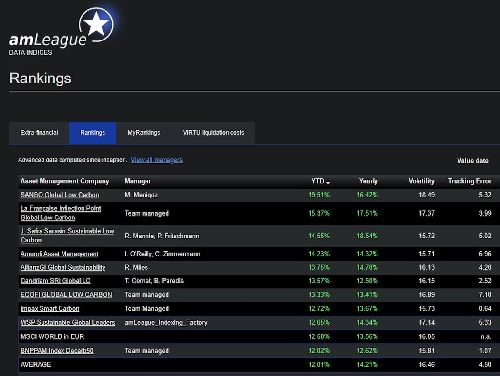Sort by Tracking Error column header

click(x=470, y=181)
